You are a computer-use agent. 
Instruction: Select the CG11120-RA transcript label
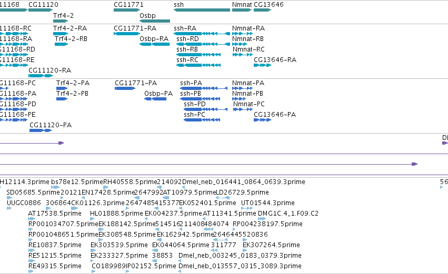click(49, 70)
